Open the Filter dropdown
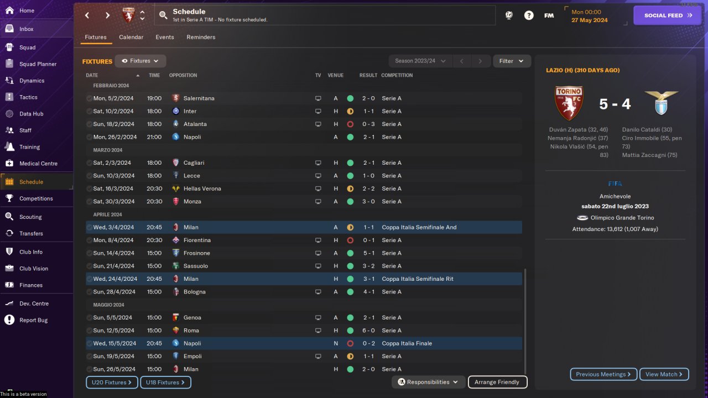This screenshot has height=398, width=708. click(x=512, y=61)
